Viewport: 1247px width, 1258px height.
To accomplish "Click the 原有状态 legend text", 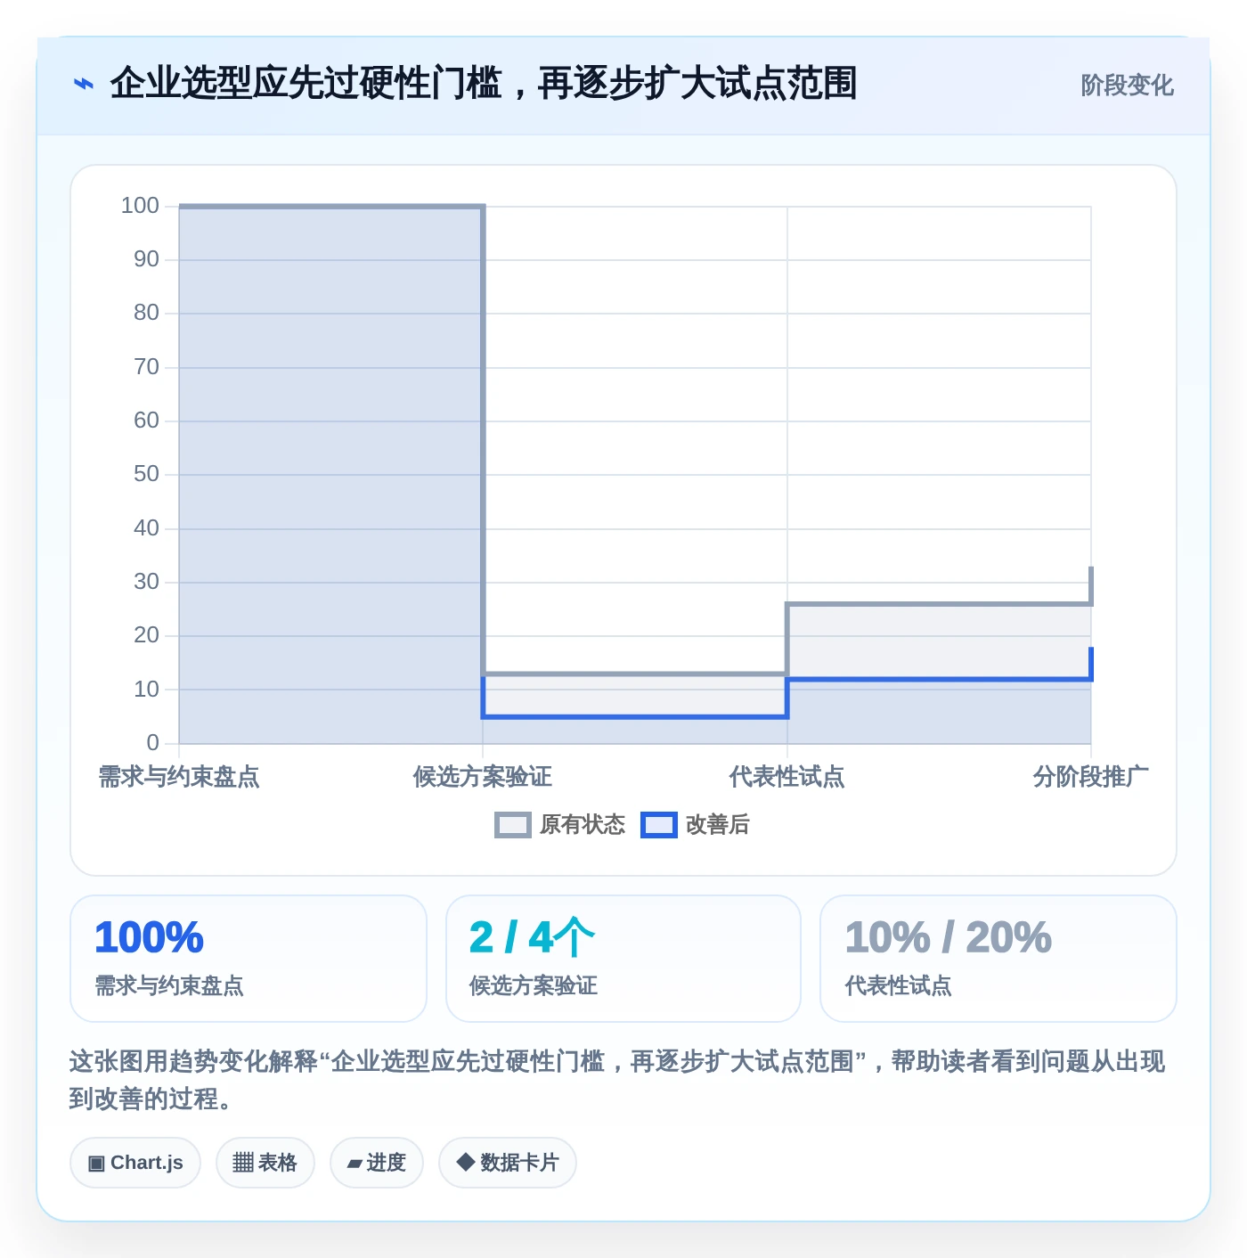I will (x=583, y=825).
